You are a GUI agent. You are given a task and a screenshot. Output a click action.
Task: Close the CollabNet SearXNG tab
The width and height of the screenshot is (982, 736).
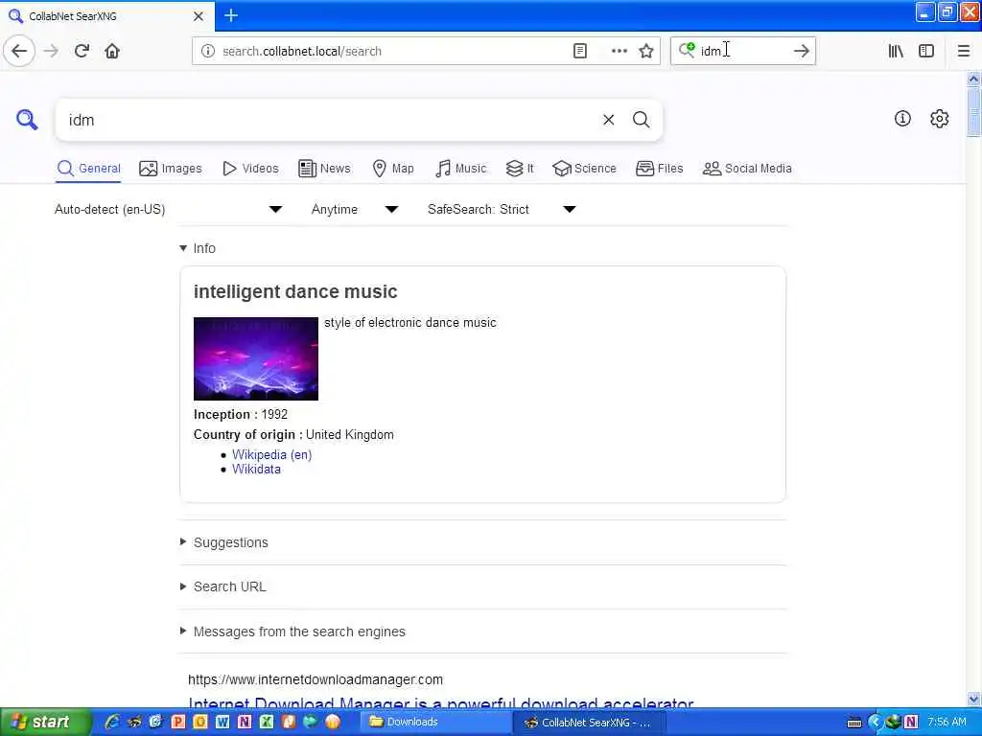[199, 16]
